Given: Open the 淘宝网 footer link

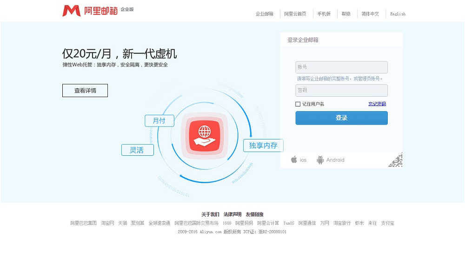Looking at the screenshot, I should coord(107,223).
